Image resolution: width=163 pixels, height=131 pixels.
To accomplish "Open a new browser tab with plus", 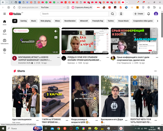I will tap(127, 2).
